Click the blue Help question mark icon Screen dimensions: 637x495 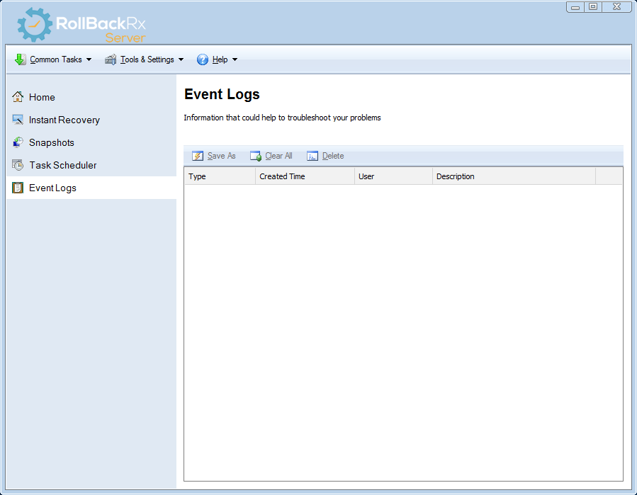[203, 59]
